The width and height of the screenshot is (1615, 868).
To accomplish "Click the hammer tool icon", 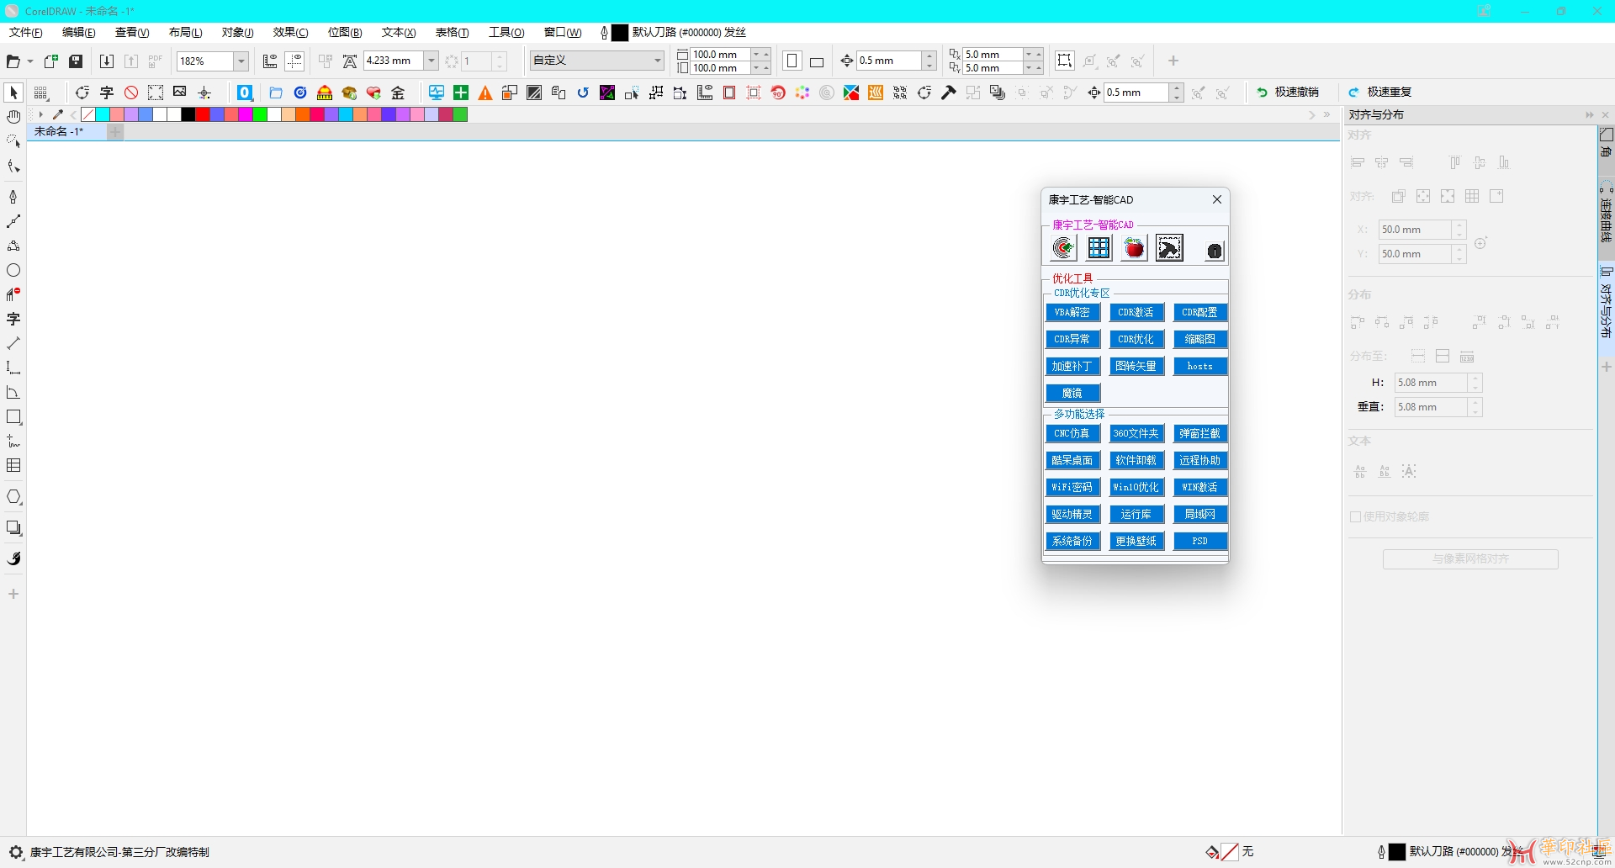I will tap(949, 93).
